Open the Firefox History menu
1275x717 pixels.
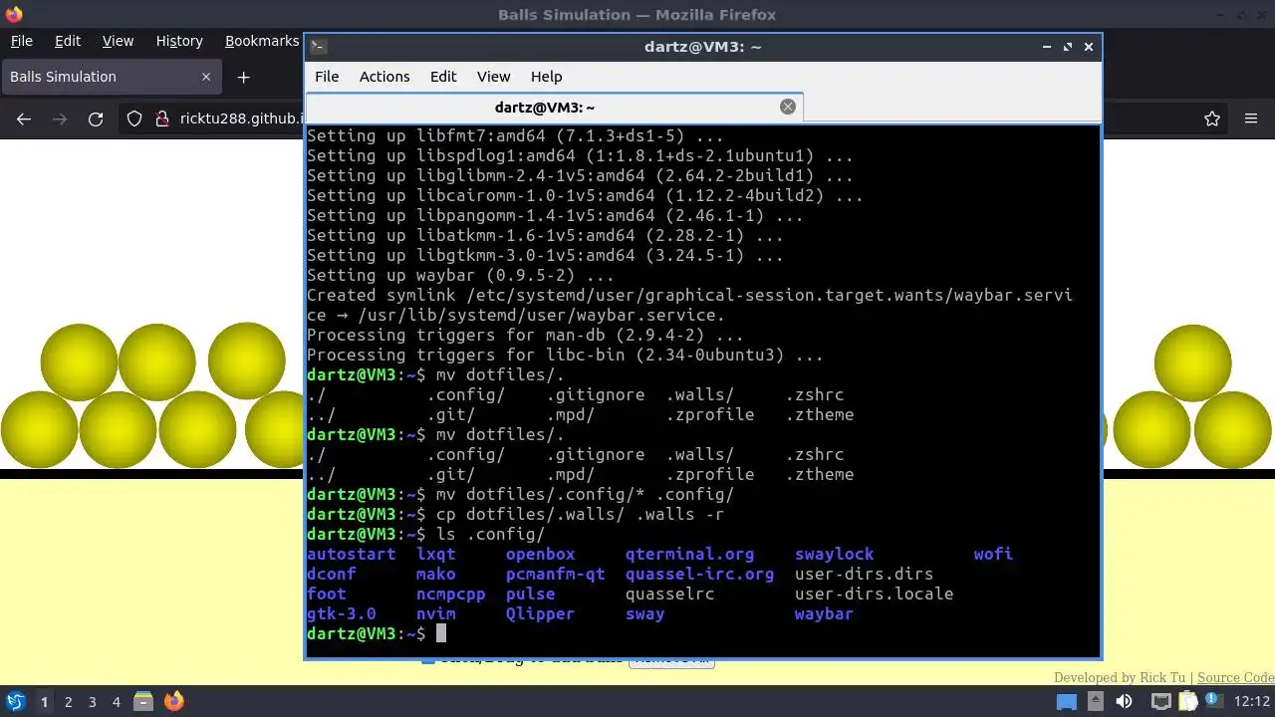pyautogui.click(x=179, y=41)
